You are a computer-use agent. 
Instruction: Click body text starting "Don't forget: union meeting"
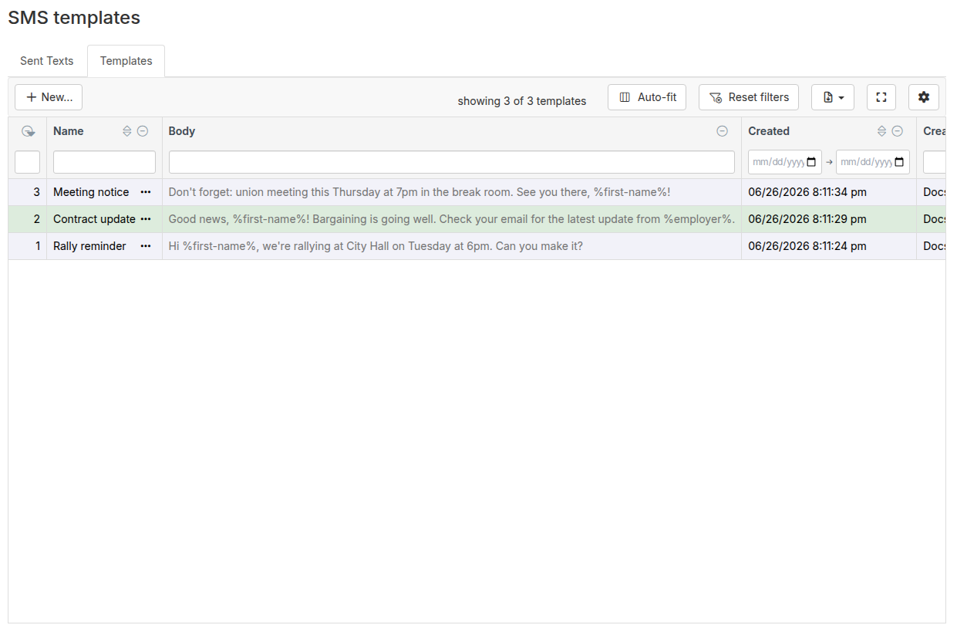[x=420, y=192]
